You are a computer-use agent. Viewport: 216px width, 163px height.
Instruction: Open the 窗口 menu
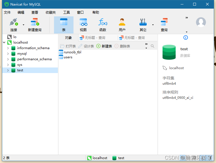tap(80, 12)
